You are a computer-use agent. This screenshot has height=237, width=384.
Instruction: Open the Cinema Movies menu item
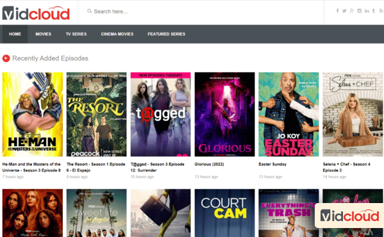pos(117,34)
